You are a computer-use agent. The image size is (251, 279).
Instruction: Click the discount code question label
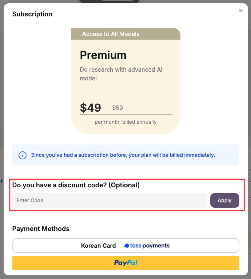click(76, 185)
